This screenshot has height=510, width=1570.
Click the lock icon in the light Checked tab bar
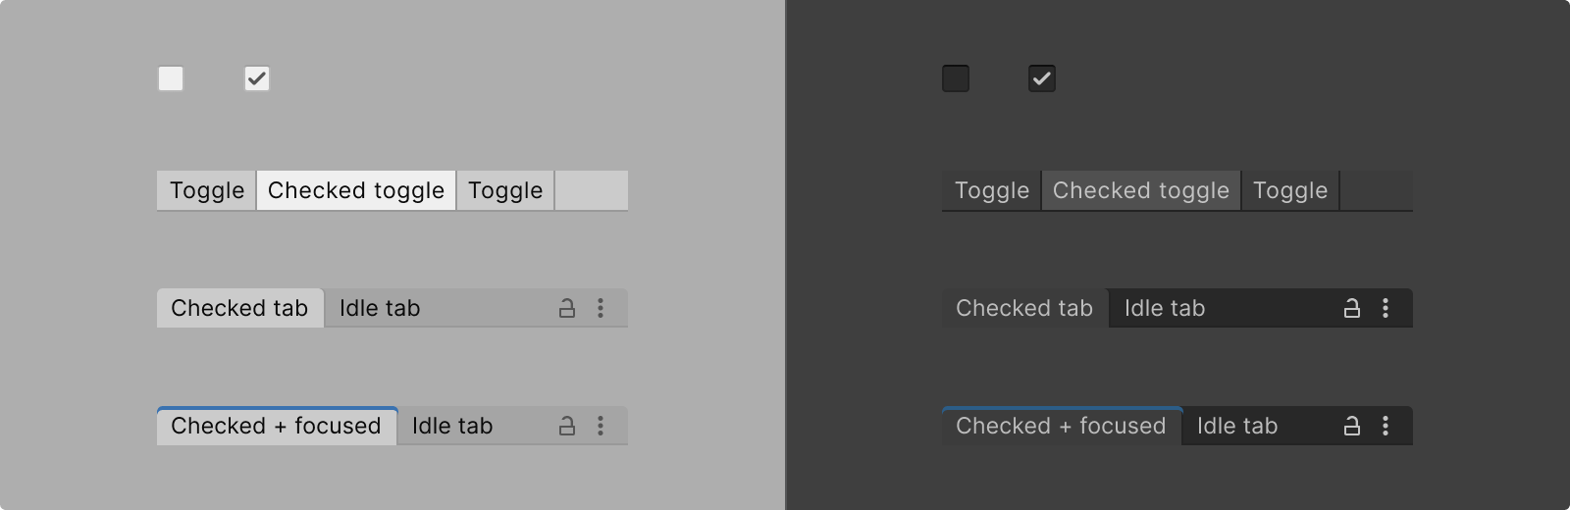click(567, 309)
